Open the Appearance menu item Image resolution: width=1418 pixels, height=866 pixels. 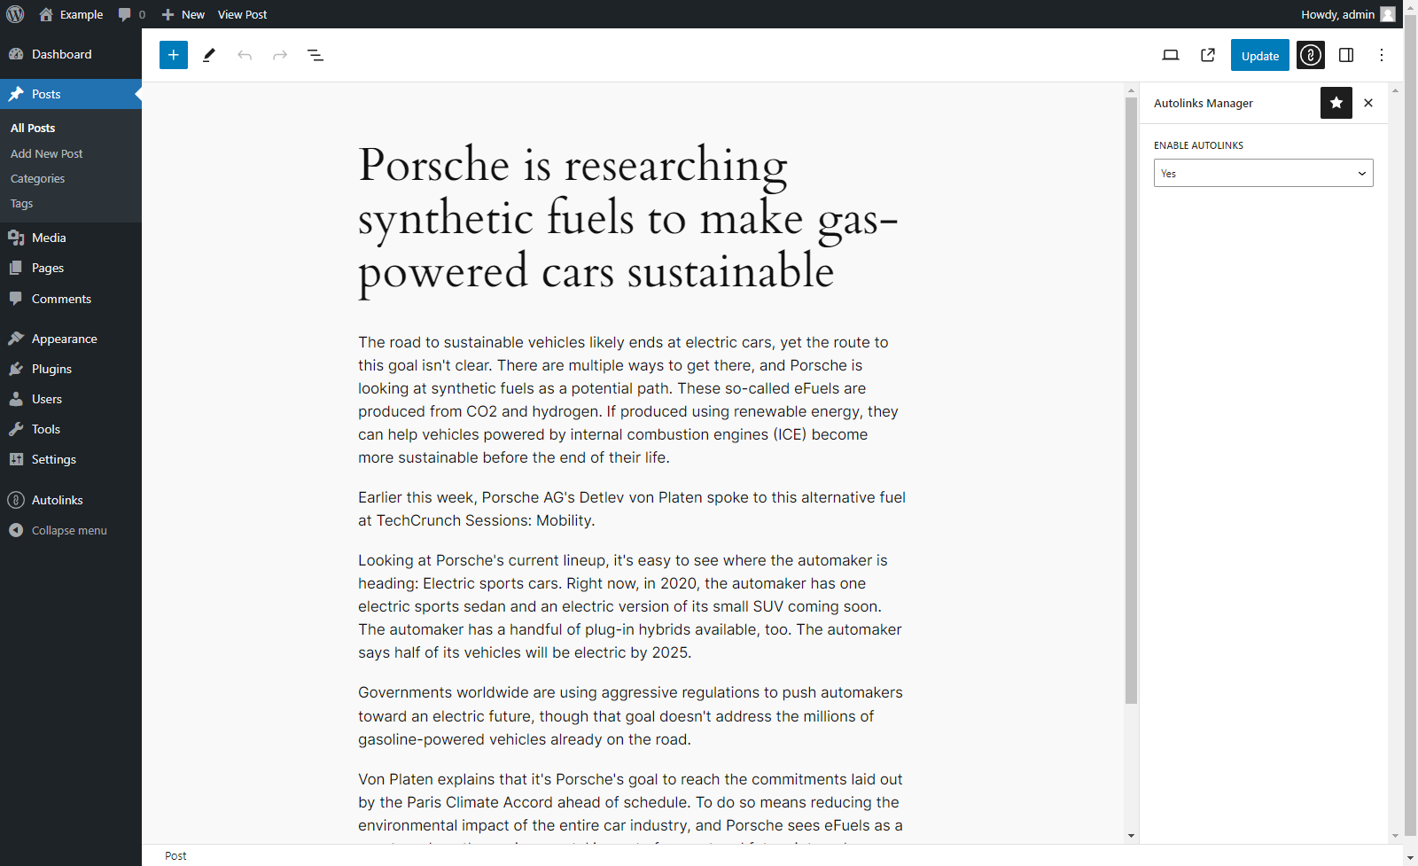71,339
